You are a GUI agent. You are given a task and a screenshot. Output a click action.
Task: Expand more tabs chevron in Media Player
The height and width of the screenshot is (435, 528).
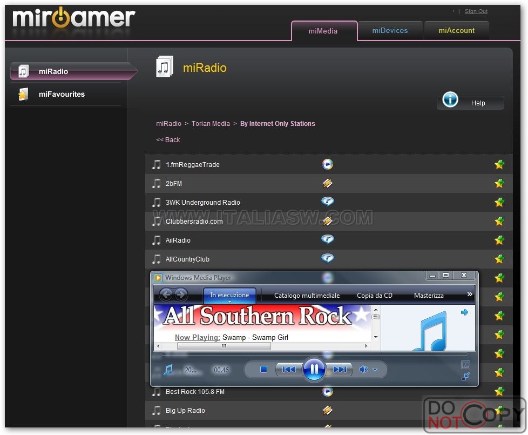469,295
